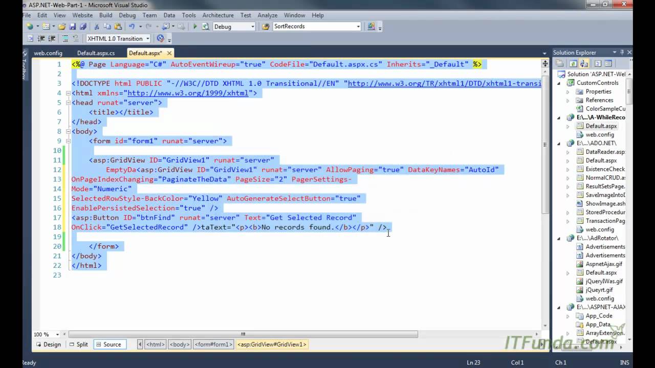
Task: Click the View Designer icon in Solution Explorer
Action: point(608,63)
